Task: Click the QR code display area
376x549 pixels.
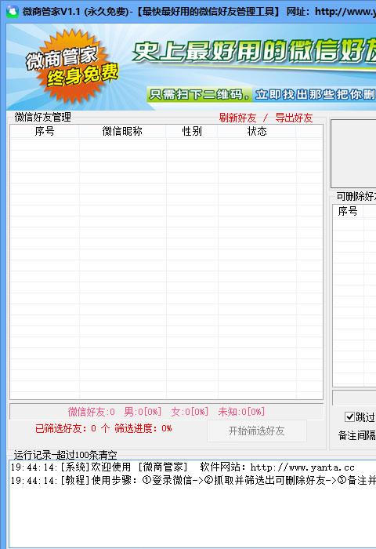Action: coord(353,154)
